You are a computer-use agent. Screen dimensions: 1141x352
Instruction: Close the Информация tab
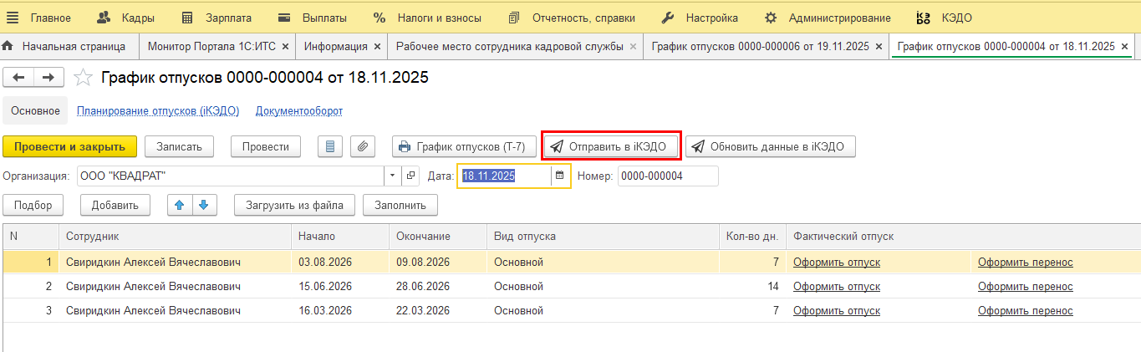(x=377, y=47)
